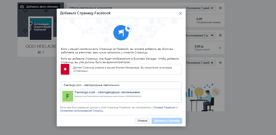Open the За последние 7 д. dropdown
276x135 pixels.
point(200,35)
